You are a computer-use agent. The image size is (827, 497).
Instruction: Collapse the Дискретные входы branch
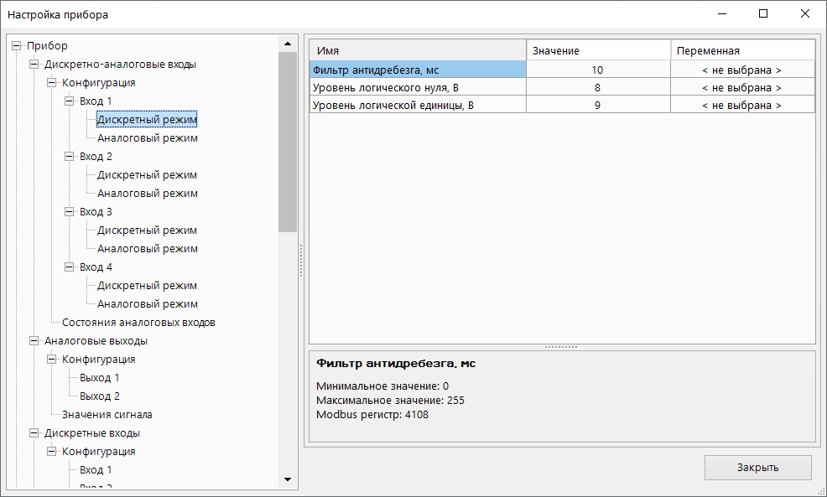point(34,433)
